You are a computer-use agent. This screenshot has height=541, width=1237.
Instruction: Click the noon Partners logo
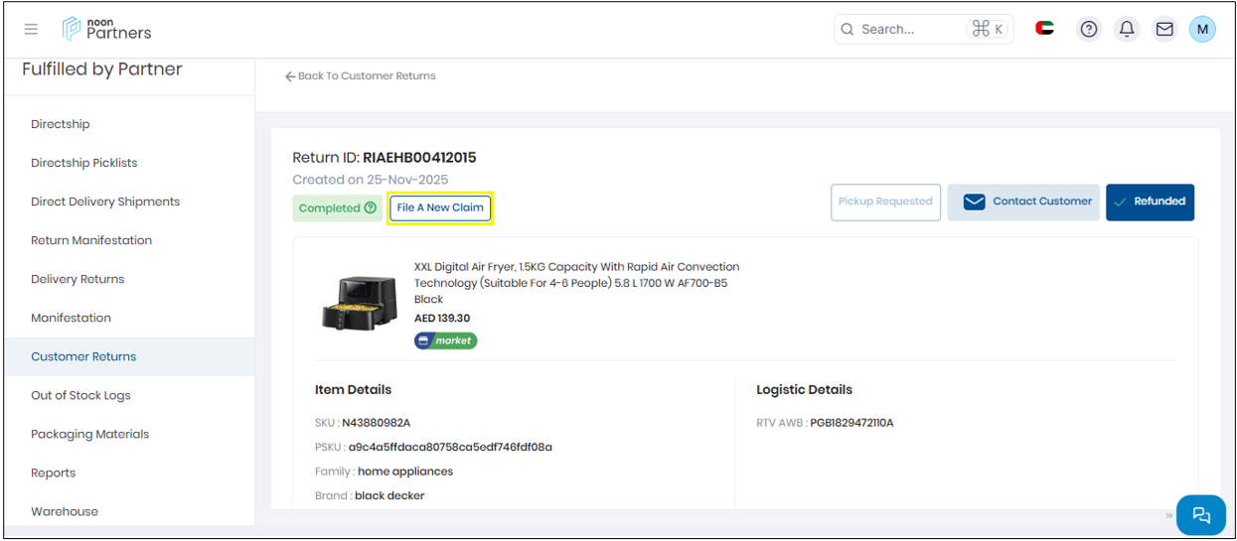(x=107, y=29)
